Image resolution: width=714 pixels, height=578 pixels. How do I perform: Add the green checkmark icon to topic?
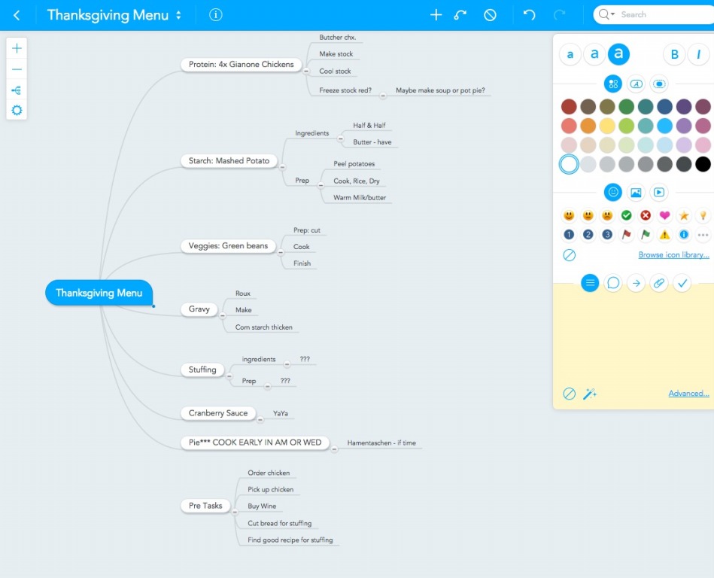click(x=626, y=215)
